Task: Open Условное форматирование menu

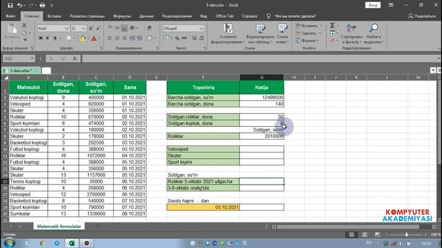Action: coord(227,34)
